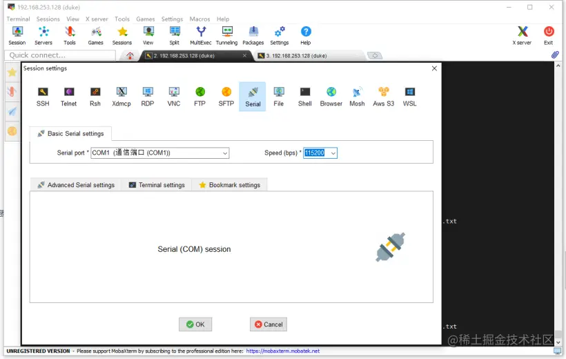Click the home tab icon

pyautogui.click(x=130, y=56)
